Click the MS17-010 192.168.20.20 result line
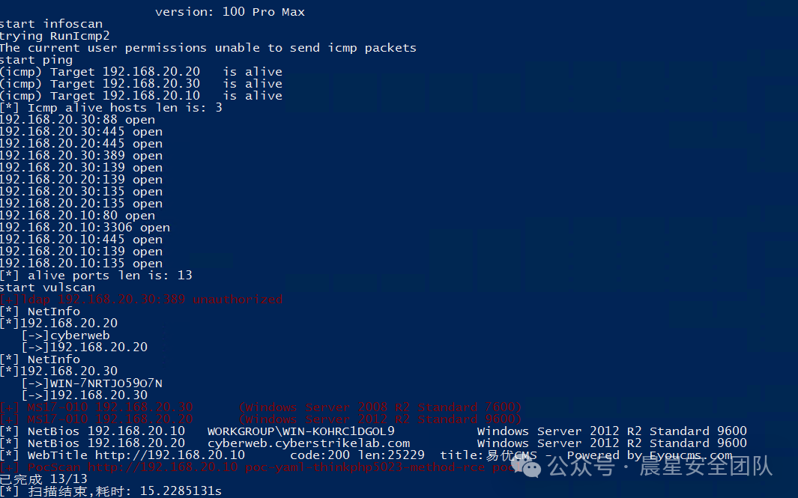 (x=261, y=419)
